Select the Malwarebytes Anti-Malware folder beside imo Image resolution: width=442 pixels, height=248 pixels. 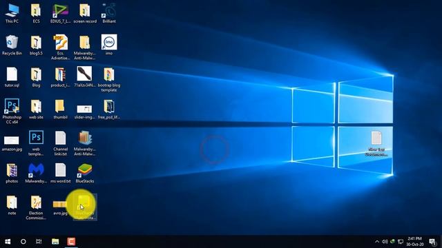[84, 48]
